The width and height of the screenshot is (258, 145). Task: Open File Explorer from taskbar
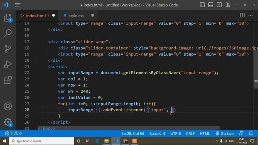[x=106, y=141]
